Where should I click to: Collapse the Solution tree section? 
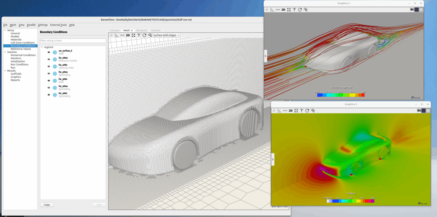pyautogui.click(x=5, y=52)
